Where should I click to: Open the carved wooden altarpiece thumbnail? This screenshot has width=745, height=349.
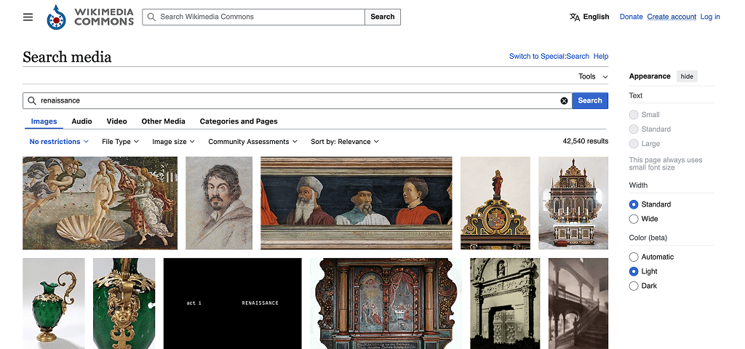[386, 303]
